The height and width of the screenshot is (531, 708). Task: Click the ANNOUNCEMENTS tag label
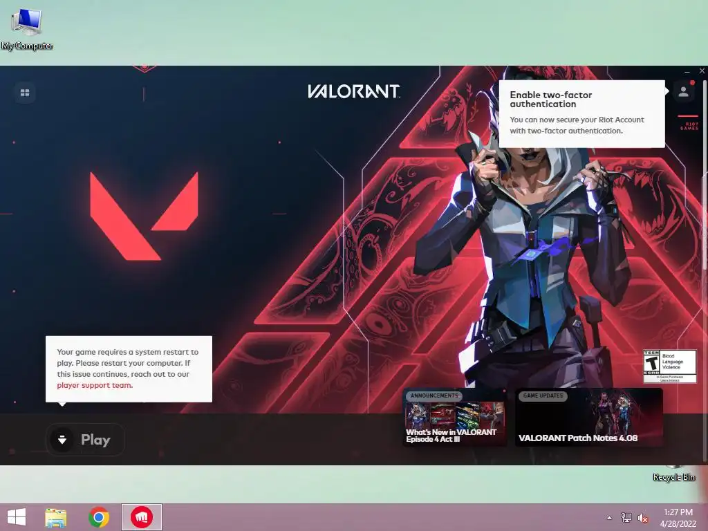point(434,395)
